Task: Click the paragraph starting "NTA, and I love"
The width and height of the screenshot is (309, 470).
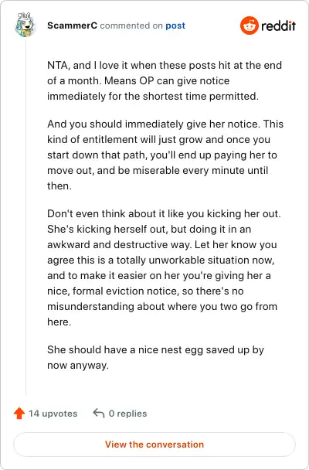Action: (165, 80)
